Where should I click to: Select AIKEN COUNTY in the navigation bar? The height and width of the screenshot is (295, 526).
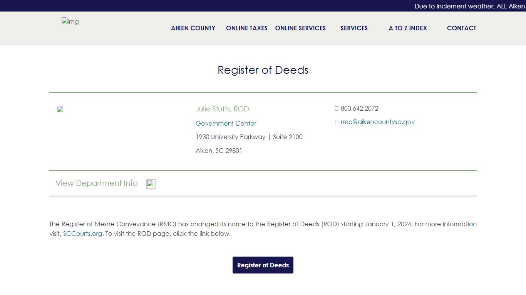click(193, 28)
